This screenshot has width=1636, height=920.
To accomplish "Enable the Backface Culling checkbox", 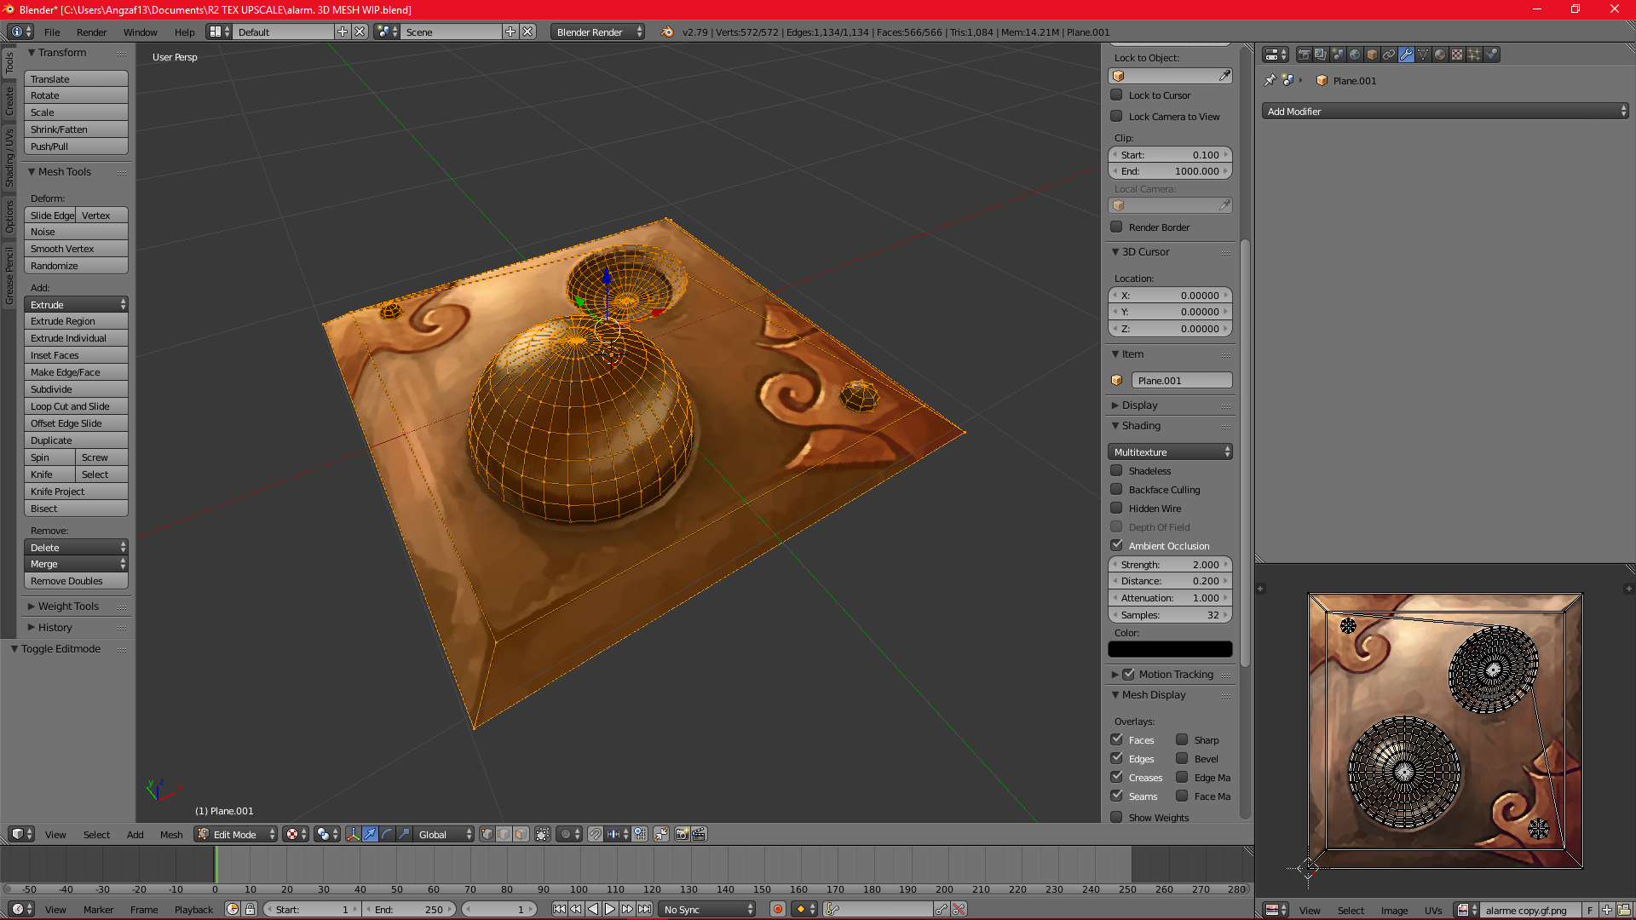I will (1116, 489).
